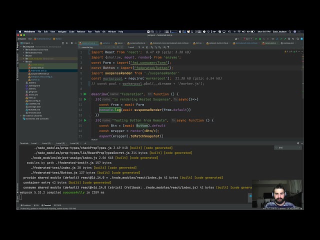The image size is (320, 240).
Task: Open the Project panel settings gear
Action: pyautogui.click(x=71, y=43)
